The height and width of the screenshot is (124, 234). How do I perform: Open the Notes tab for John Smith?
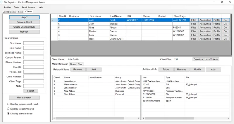tap(73, 64)
